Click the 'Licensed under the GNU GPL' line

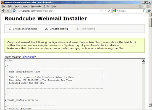point(26,83)
